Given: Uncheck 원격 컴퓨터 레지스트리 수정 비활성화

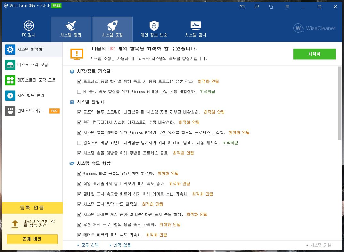Looking at the screenshot, I should (79, 122).
